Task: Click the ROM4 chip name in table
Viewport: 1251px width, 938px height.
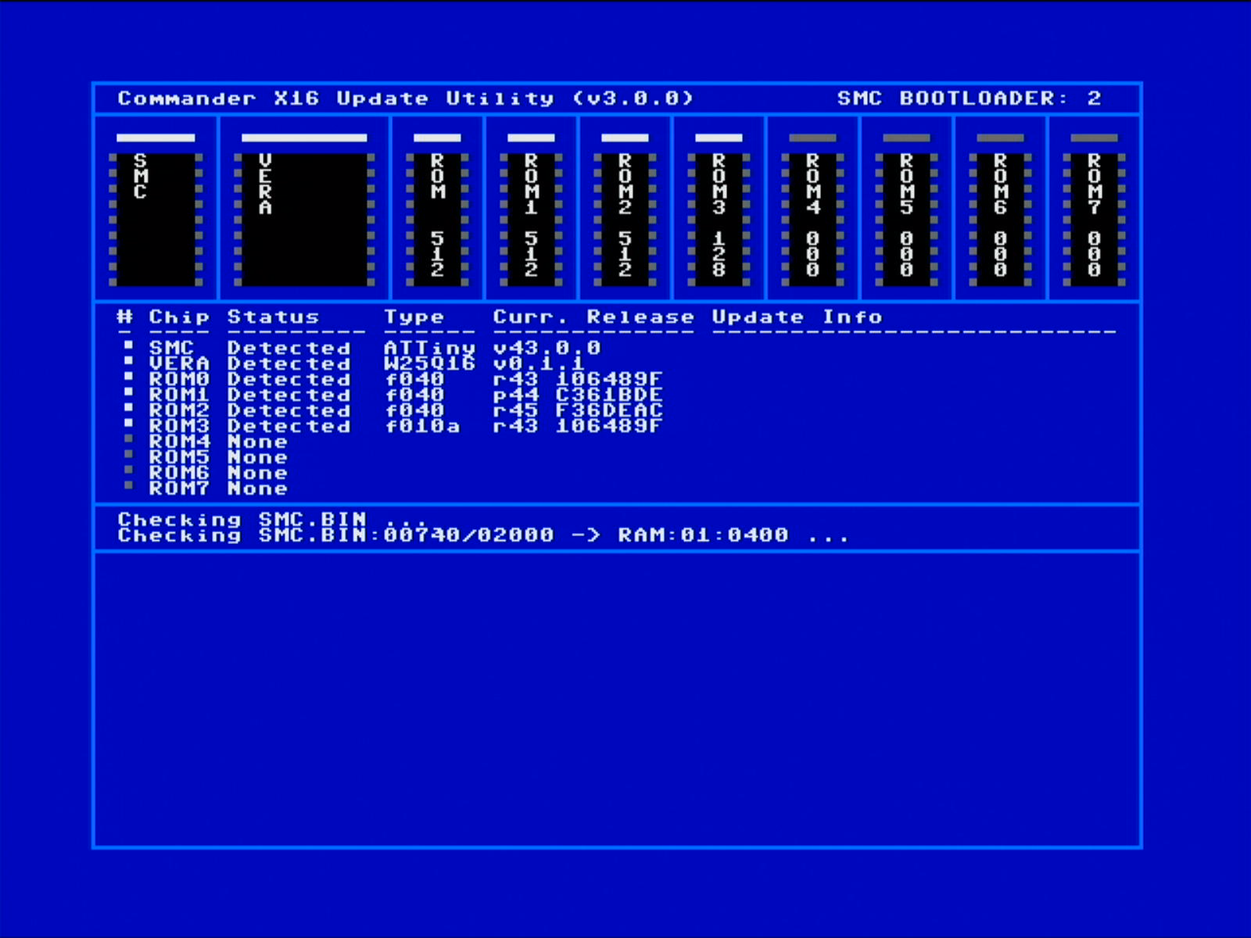Action: [x=179, y=442]
